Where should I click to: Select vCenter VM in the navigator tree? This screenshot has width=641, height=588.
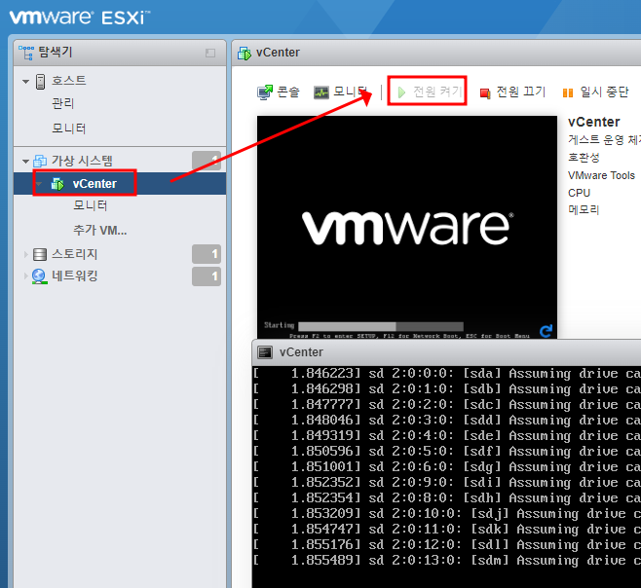pyautogui.click(x=120, y=183)
